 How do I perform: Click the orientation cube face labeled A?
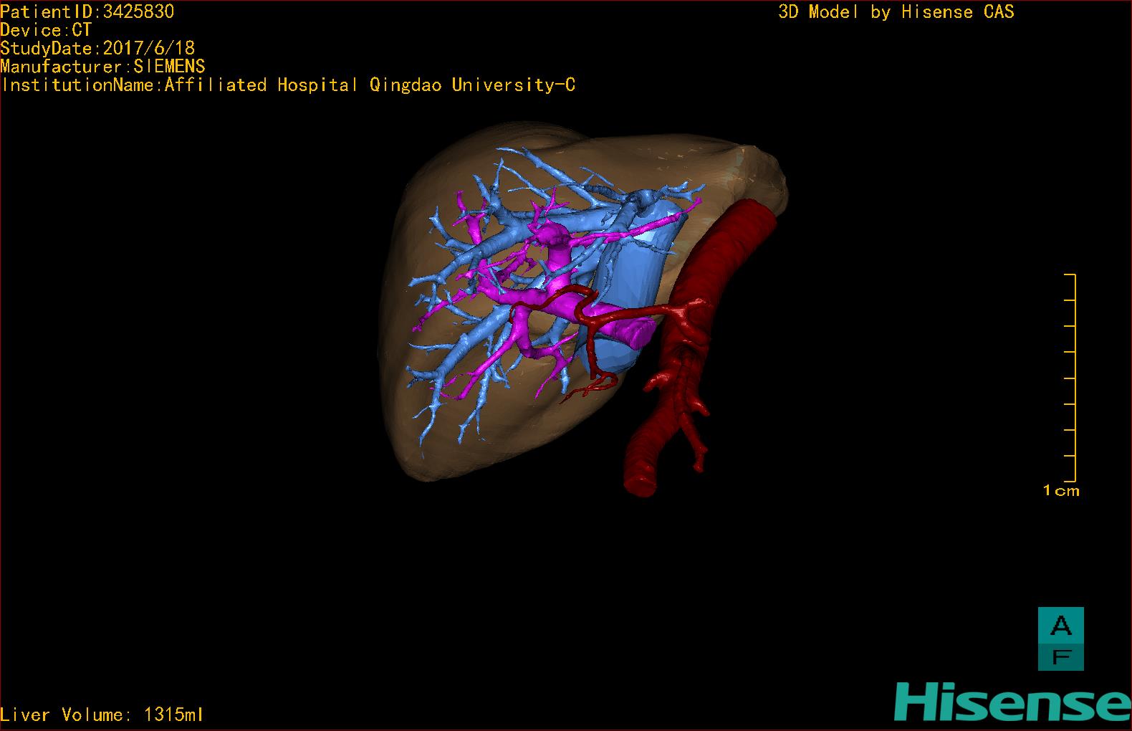[1061, 624]
